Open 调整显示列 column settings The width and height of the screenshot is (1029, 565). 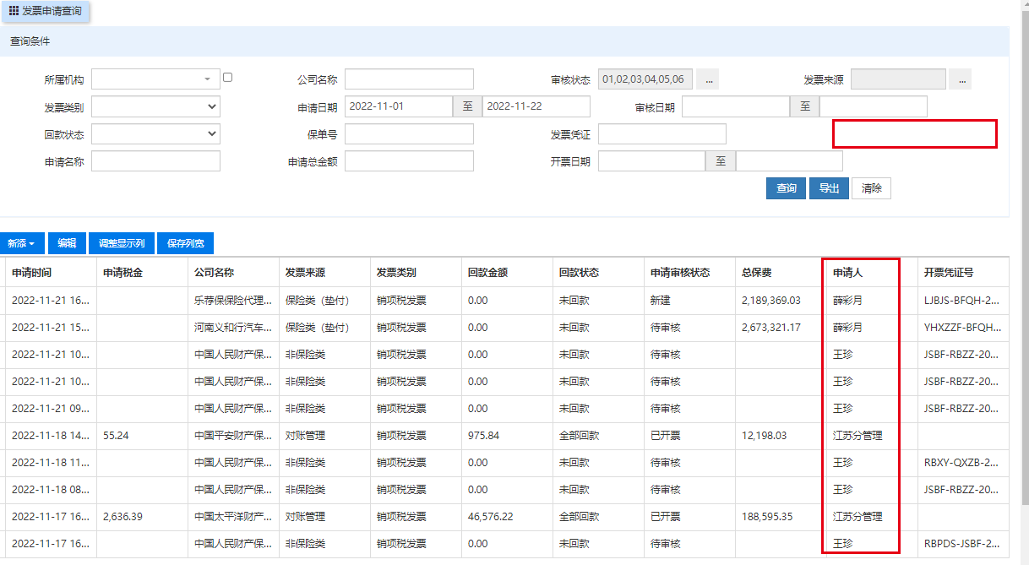[x=122, y=243]
